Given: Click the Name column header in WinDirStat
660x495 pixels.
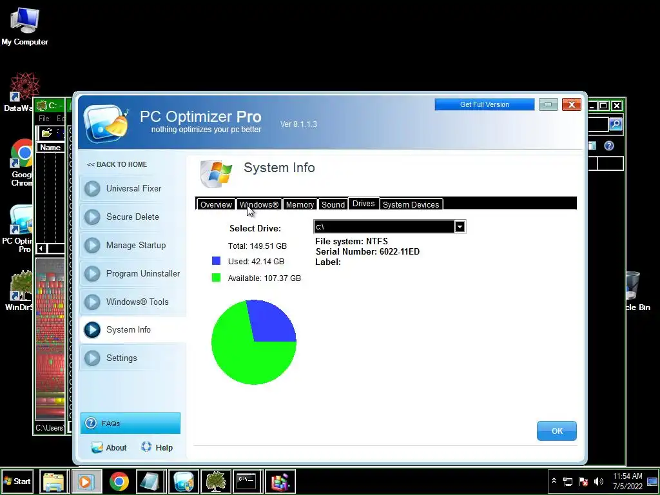Looking at the screenshot, I should (50, 148).
